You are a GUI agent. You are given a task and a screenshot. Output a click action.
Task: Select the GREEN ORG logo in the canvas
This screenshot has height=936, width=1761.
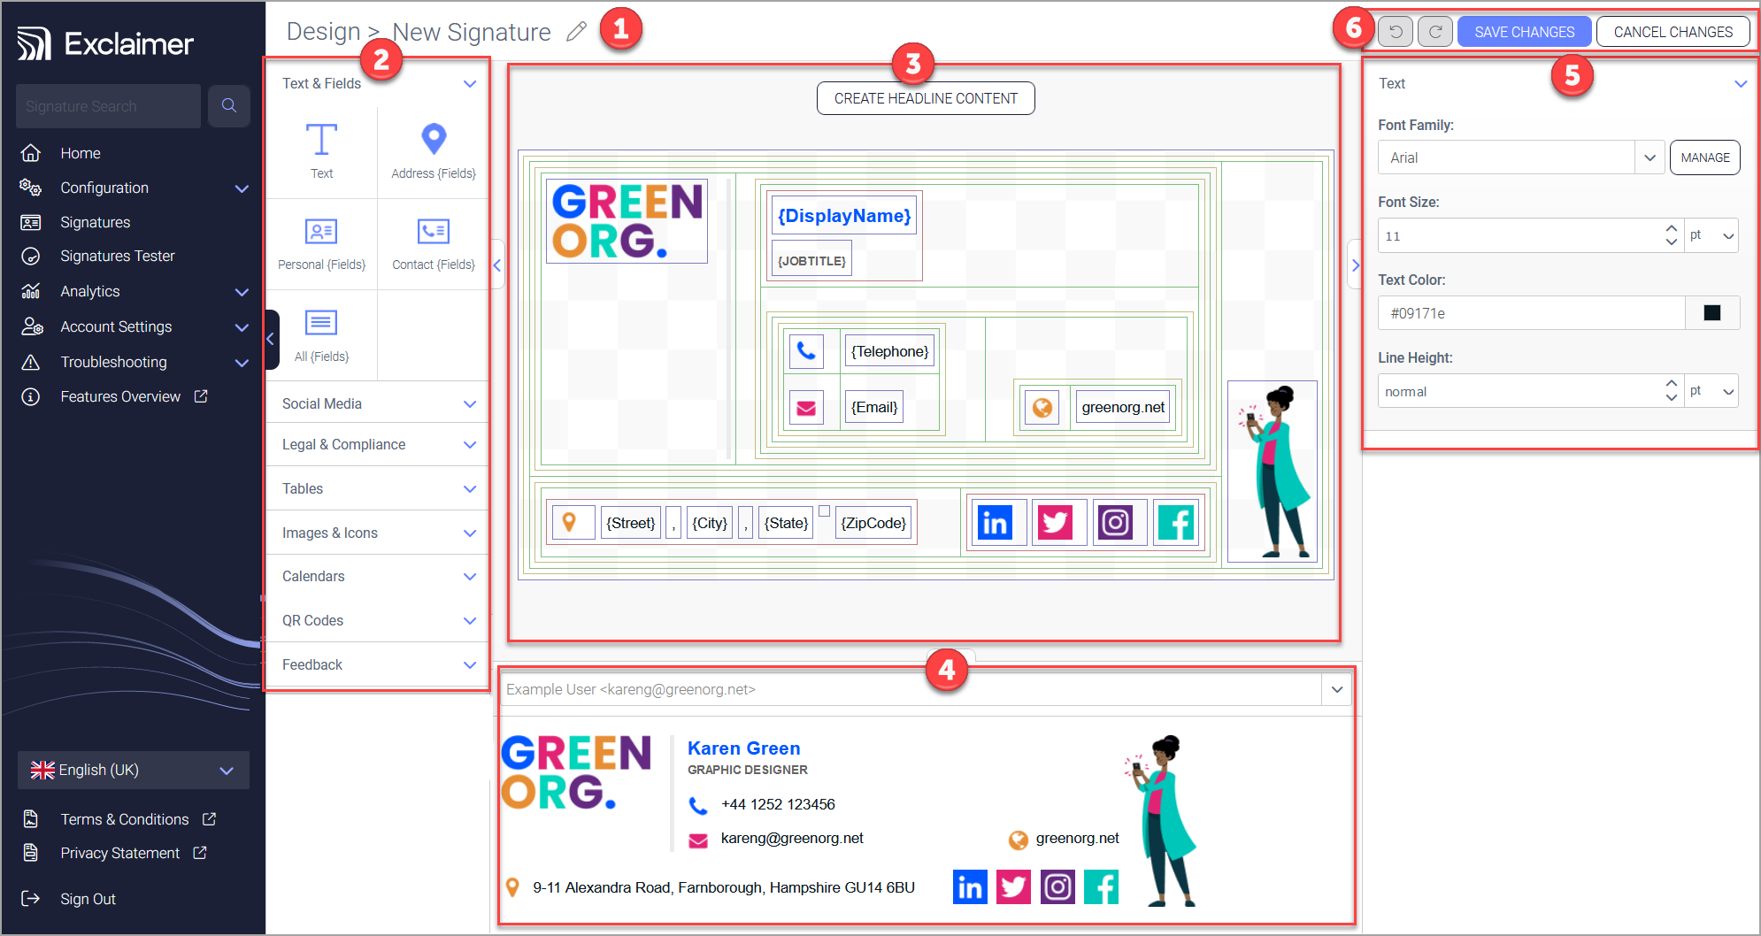[x=627, y=220]
